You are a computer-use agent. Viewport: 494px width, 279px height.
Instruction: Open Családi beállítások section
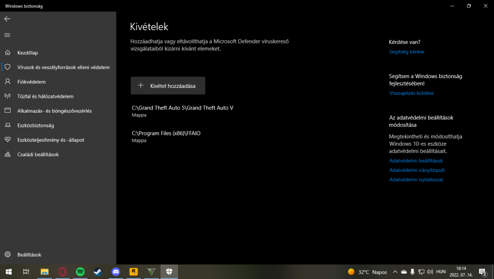(58, 154)
